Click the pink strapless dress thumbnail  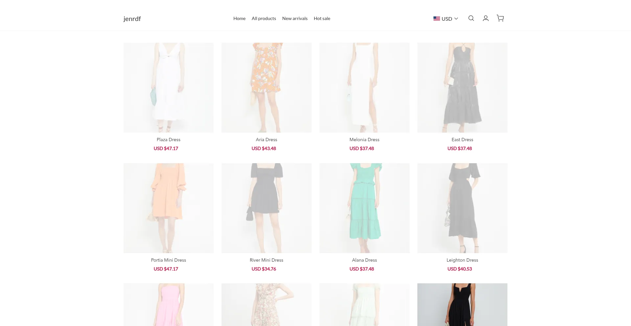click(168, 305)
